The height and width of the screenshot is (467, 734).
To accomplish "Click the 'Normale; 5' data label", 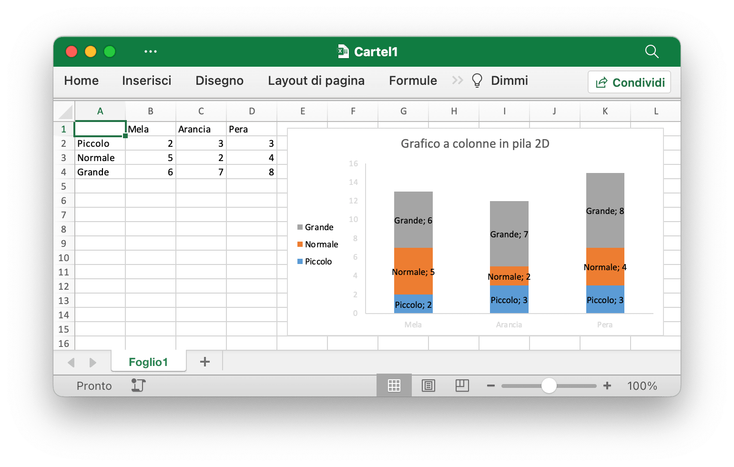I will (x=413, y=272).
